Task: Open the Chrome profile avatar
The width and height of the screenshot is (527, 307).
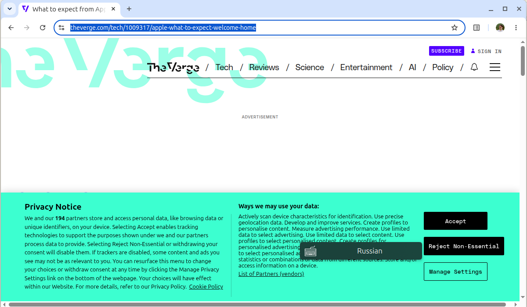Action: [x=500, y=28]
